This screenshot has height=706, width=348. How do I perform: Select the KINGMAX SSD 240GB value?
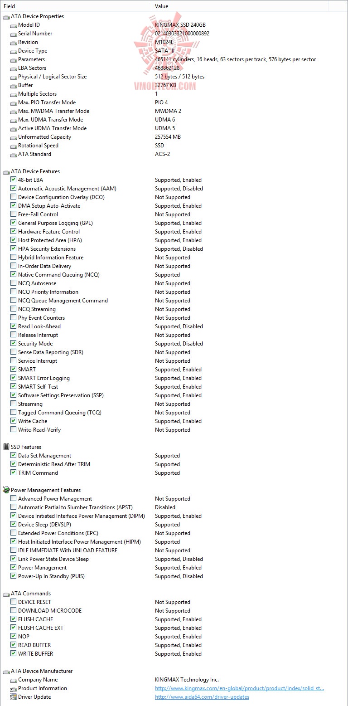(180, 25)
